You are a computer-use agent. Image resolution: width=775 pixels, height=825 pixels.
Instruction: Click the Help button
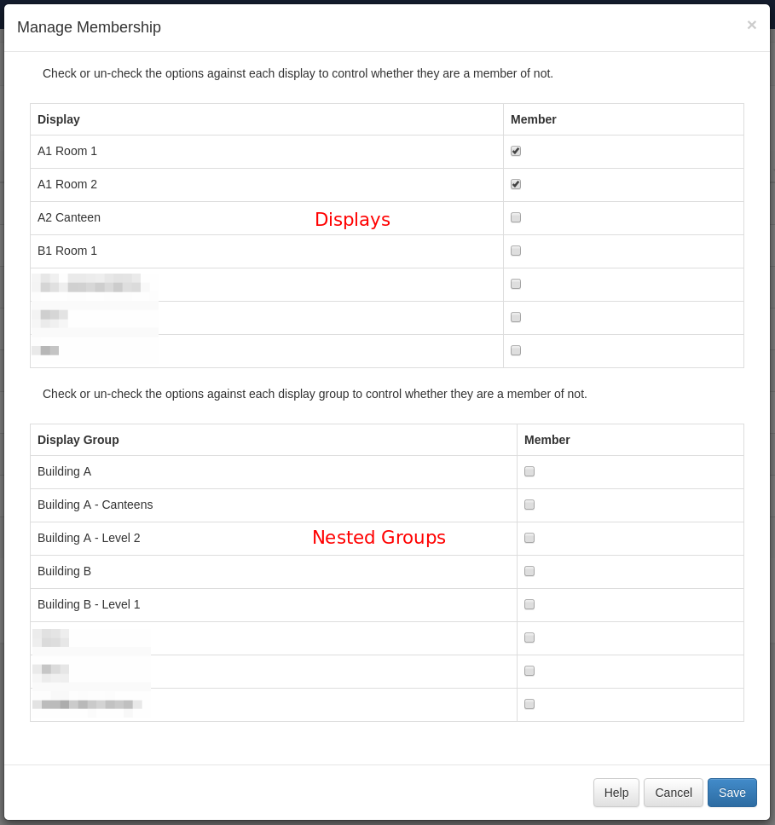coord(616,793)
